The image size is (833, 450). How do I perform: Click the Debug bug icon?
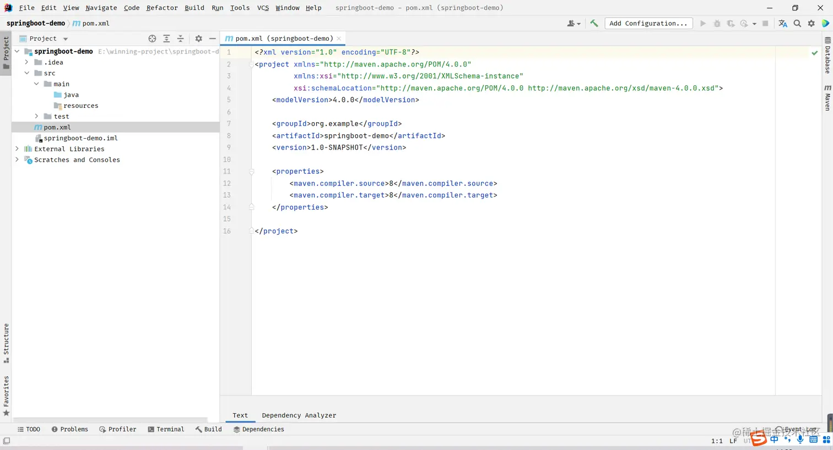[x=717, y=24]
